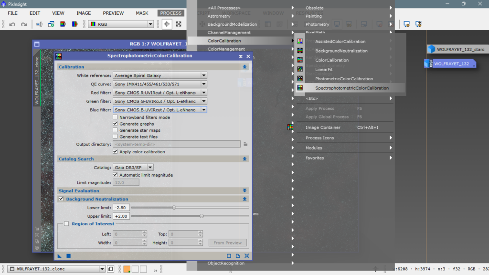Click the first monitor icon with radiation symbol
Viewport: 489px width, 275px height.
coord(407,24)
